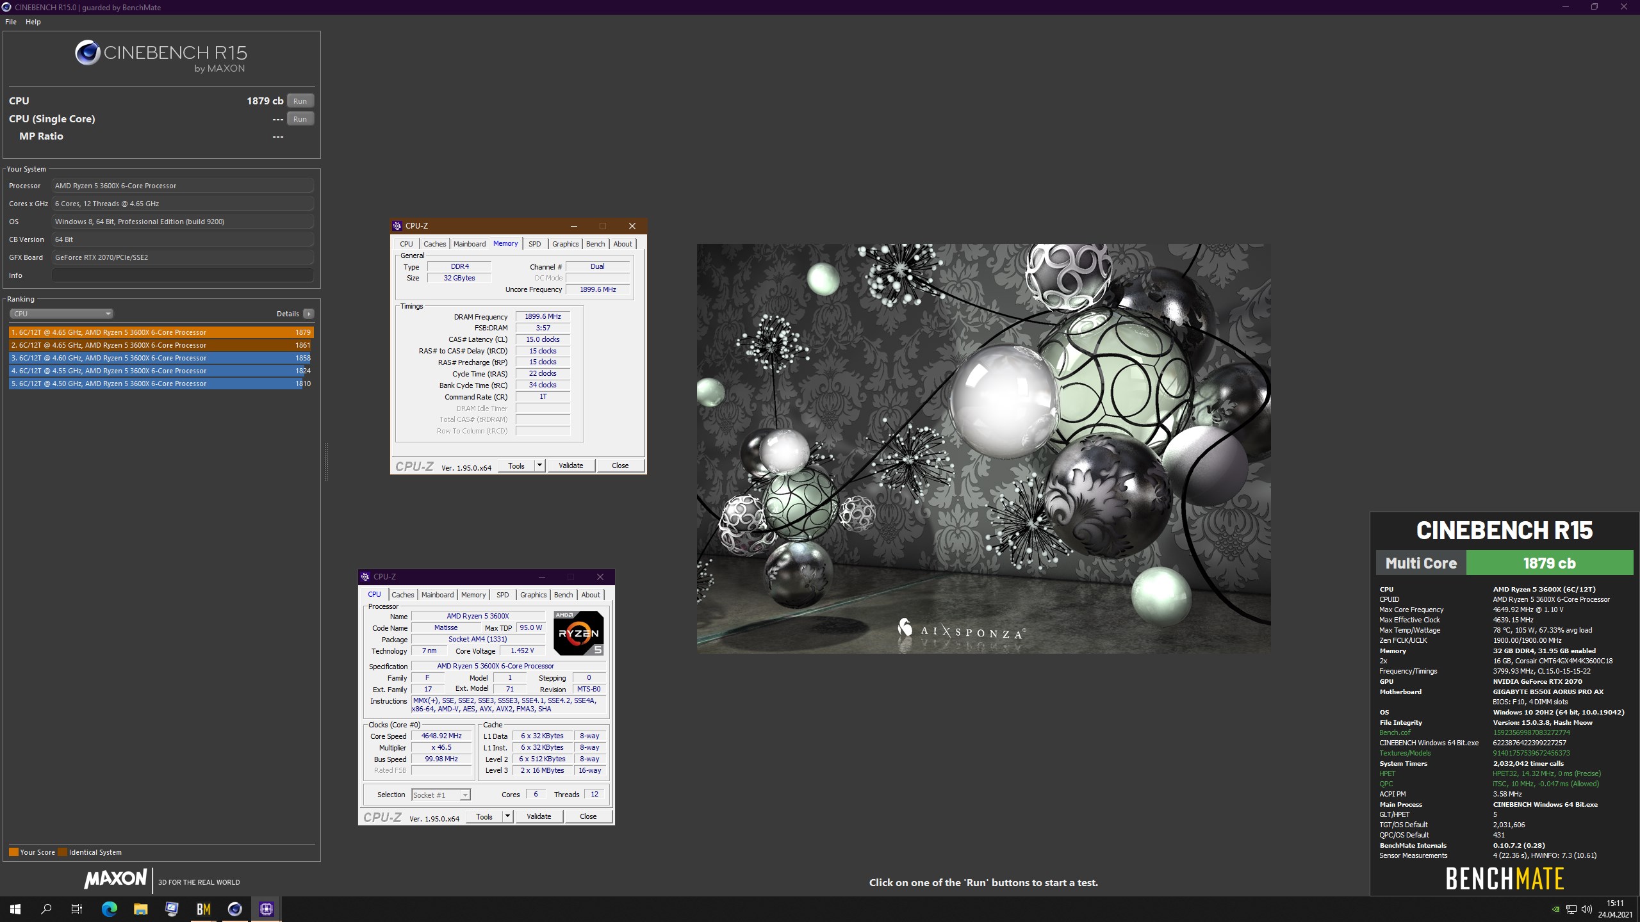The height and width of the screenshot is (922, 1640).
Task: Open Socket #1 selection dropdown
Action: [441, 795]
